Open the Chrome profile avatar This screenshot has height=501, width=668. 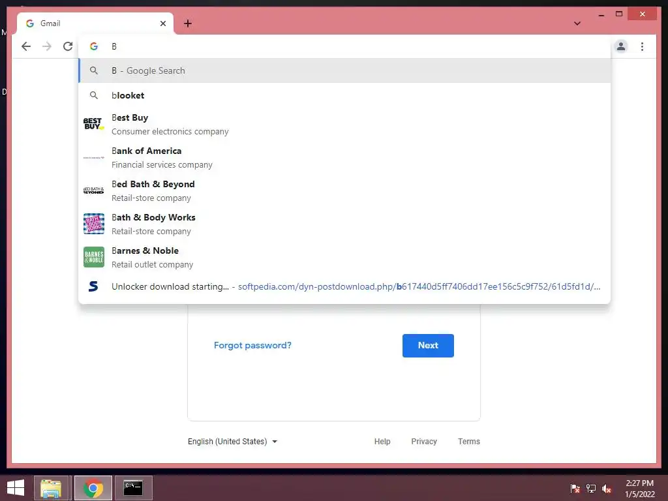pyautogui.click(x=621, y=46)
